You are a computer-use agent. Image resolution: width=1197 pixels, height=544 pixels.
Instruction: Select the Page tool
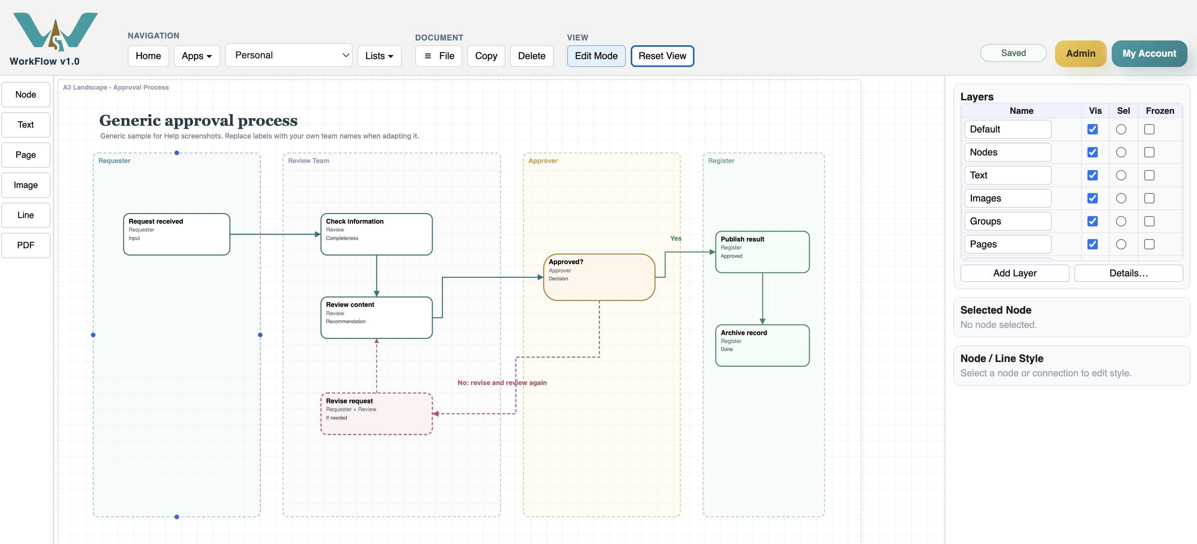coord(25,155)
